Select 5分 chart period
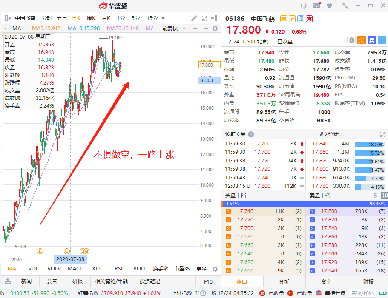Screen dimensions: 388x298 click(135, 18)
